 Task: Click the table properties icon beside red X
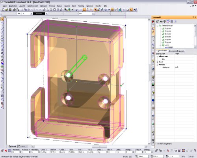pos(9,150)
